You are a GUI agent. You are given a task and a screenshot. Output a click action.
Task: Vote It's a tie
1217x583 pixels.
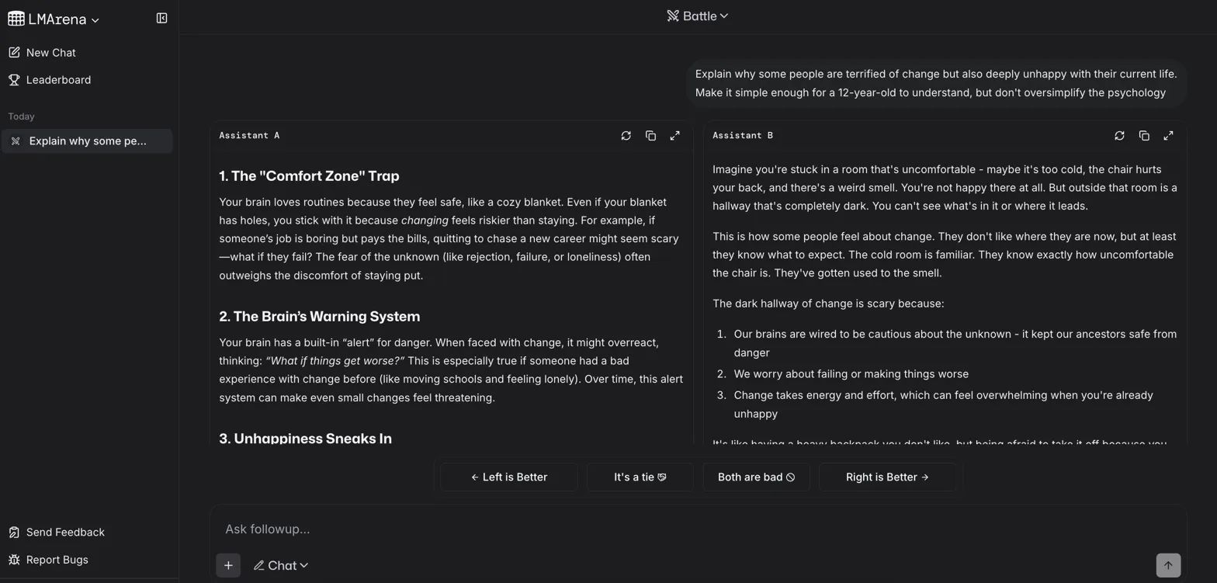640,477
